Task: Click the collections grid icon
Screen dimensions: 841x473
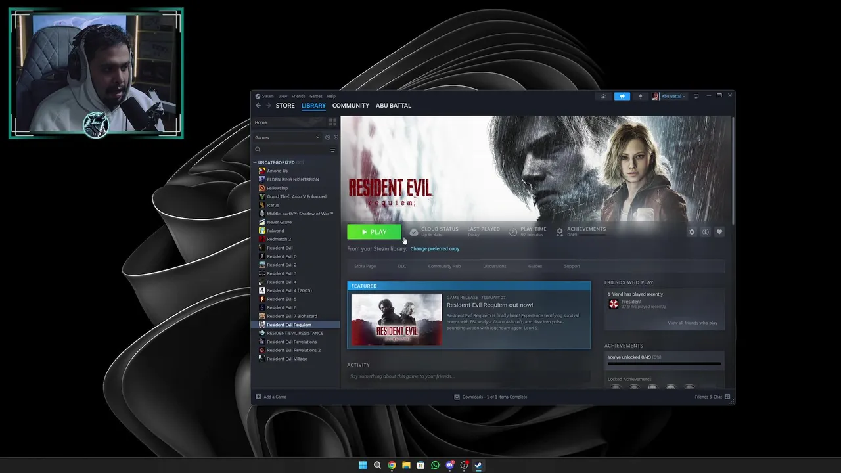Action: coord(332,122)
